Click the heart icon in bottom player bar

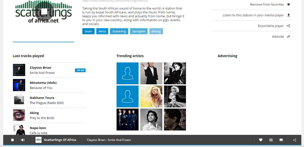pyautogui.click(x=261, y=140)
